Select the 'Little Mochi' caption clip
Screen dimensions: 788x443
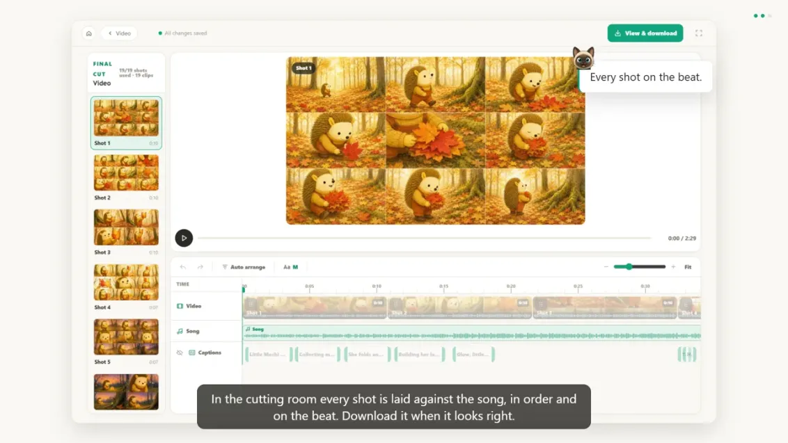coord(269,354)
